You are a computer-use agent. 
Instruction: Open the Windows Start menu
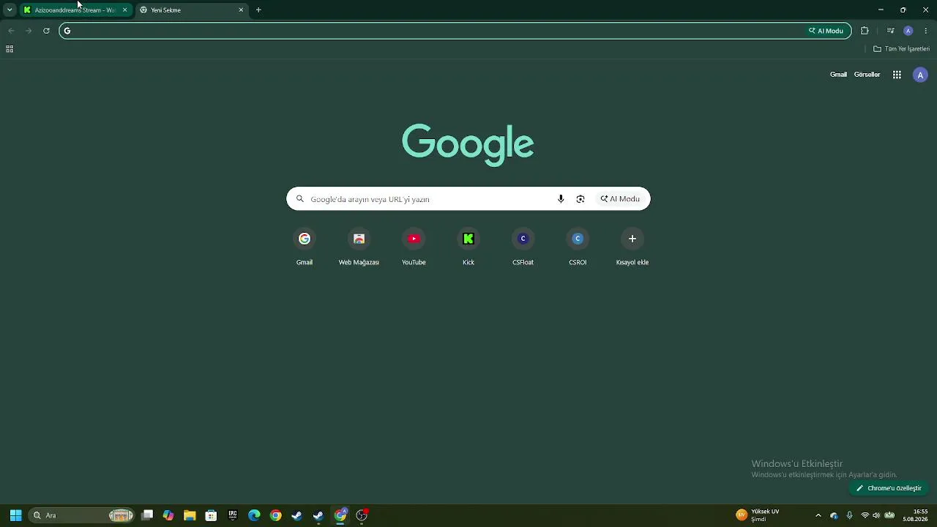pyautogui.click(x=15, y=515)
